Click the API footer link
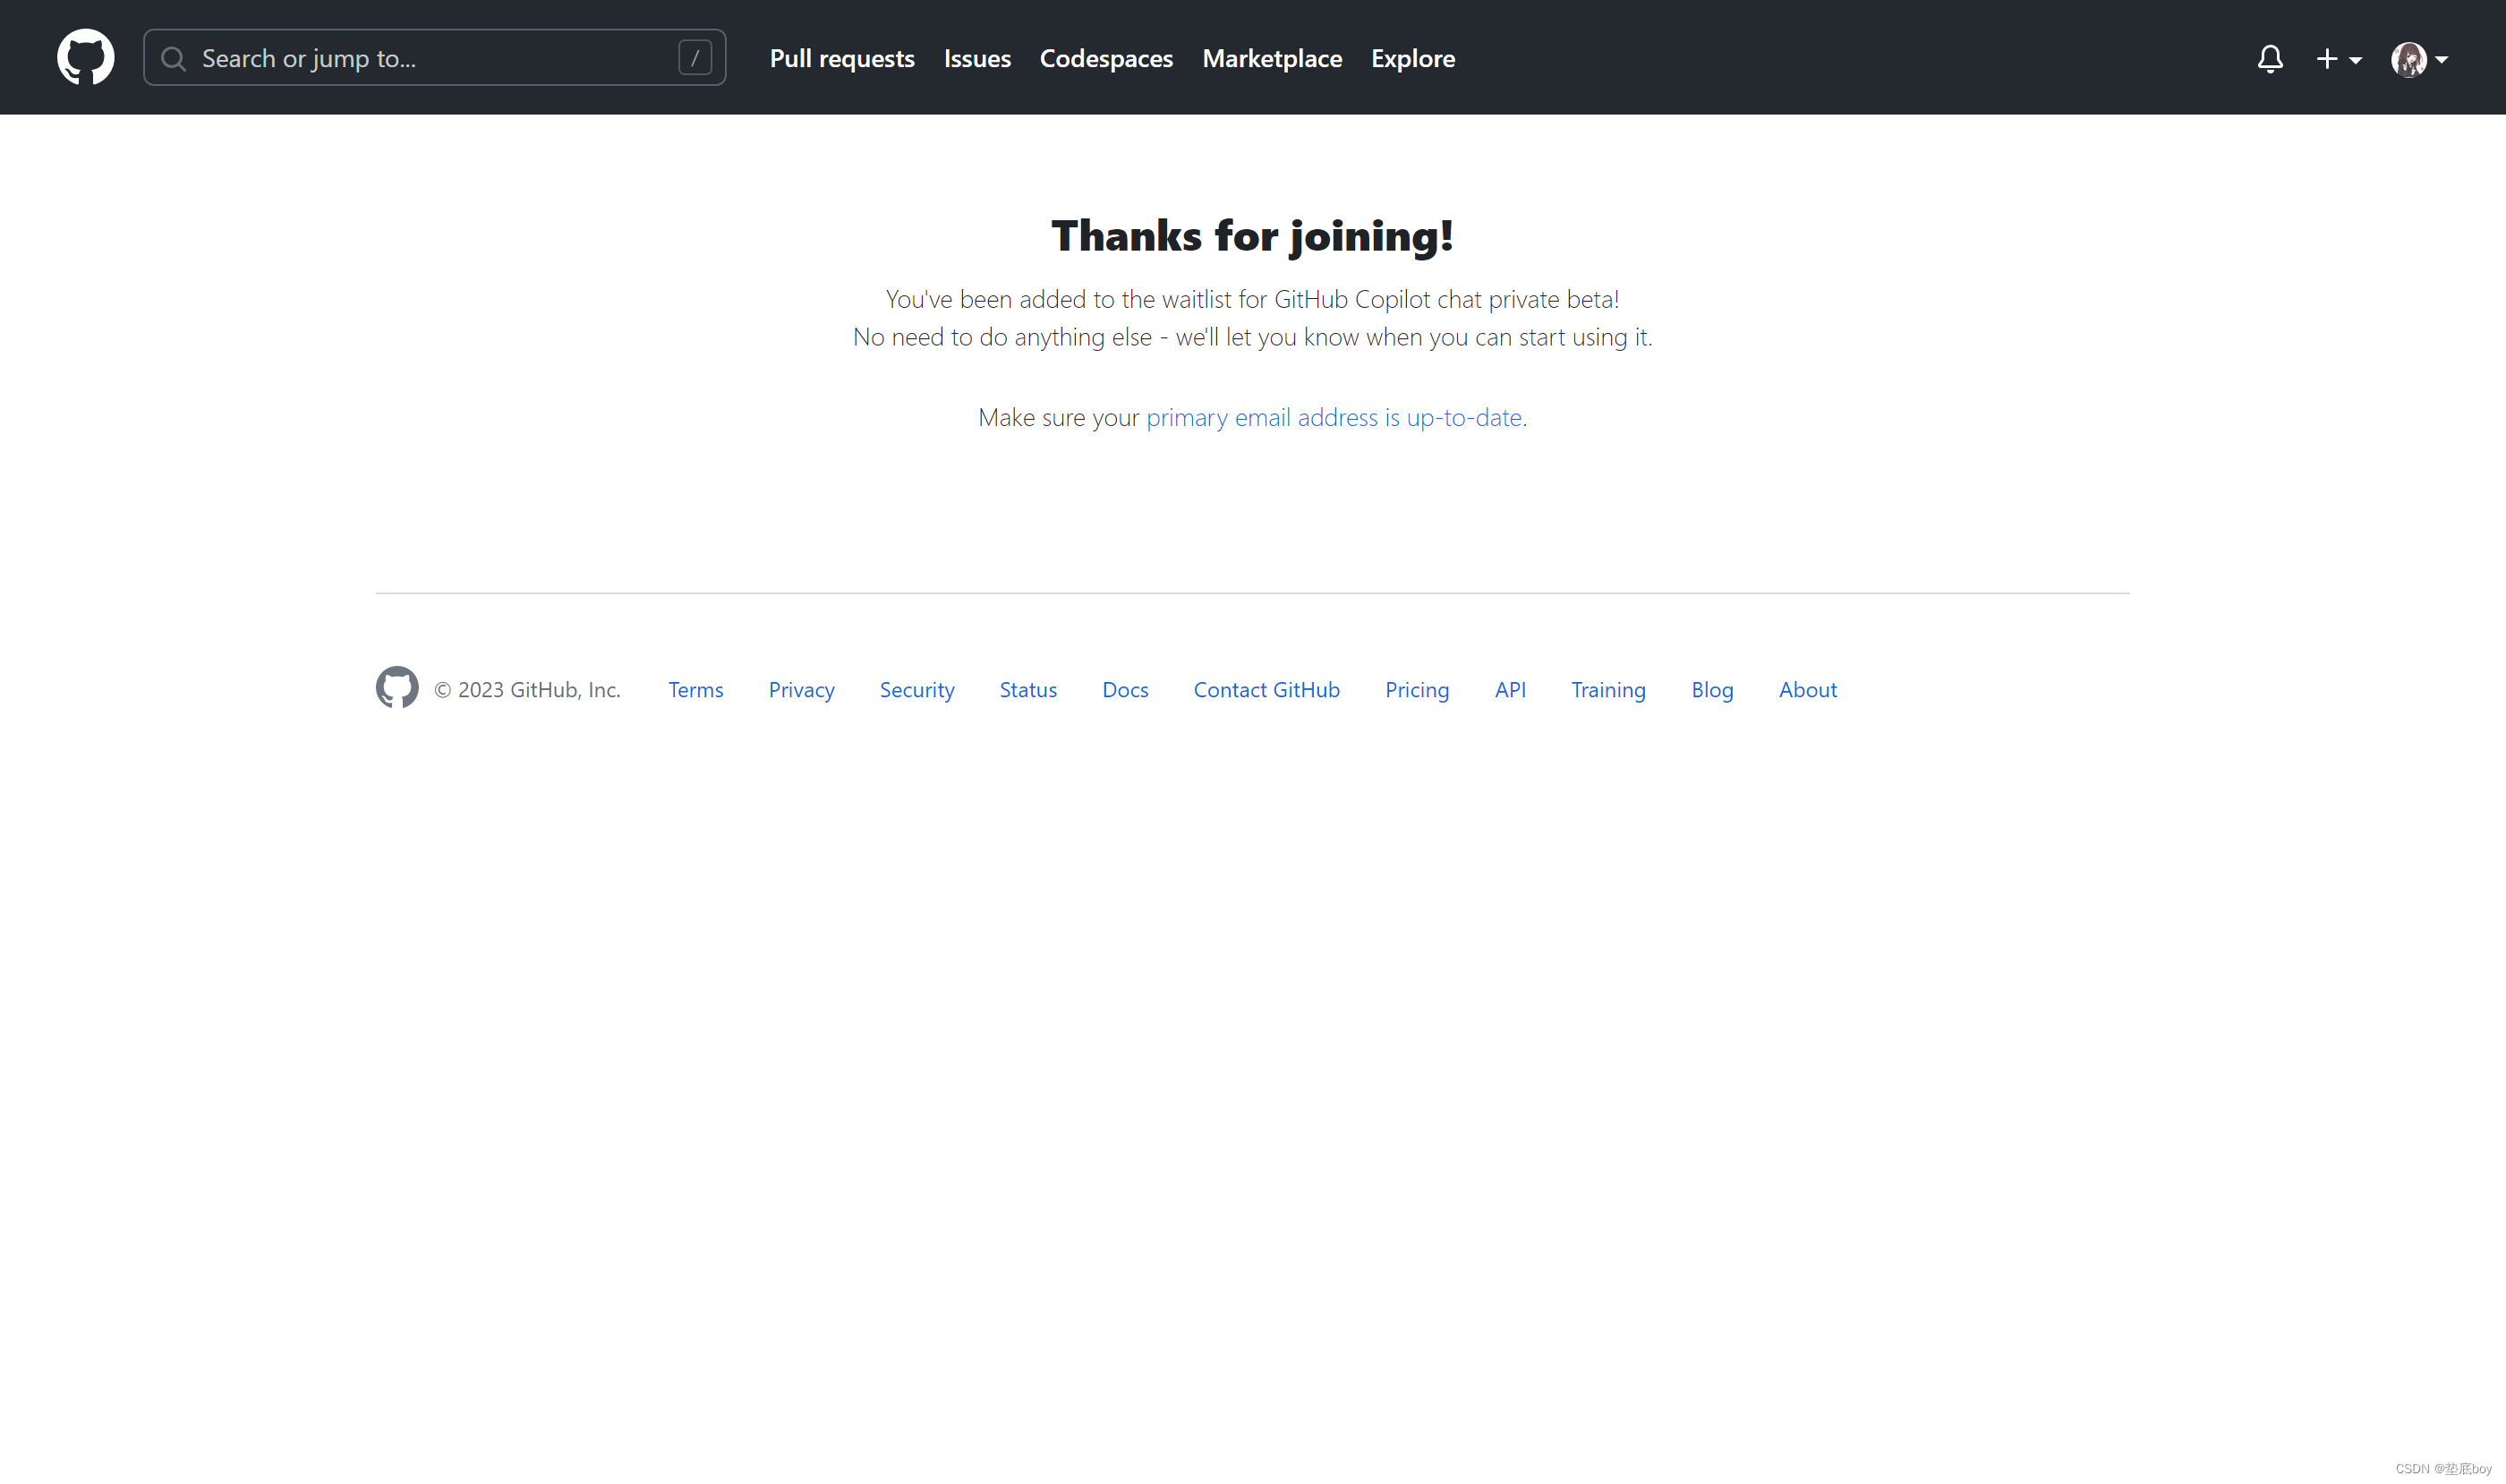2506x1484 pixels. point(1510,689)
